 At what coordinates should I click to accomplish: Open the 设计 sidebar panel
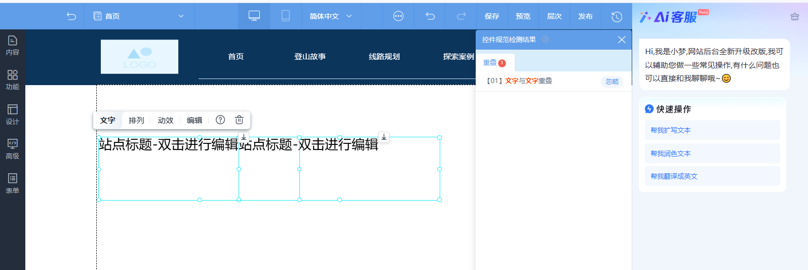[x=13, y=114]
